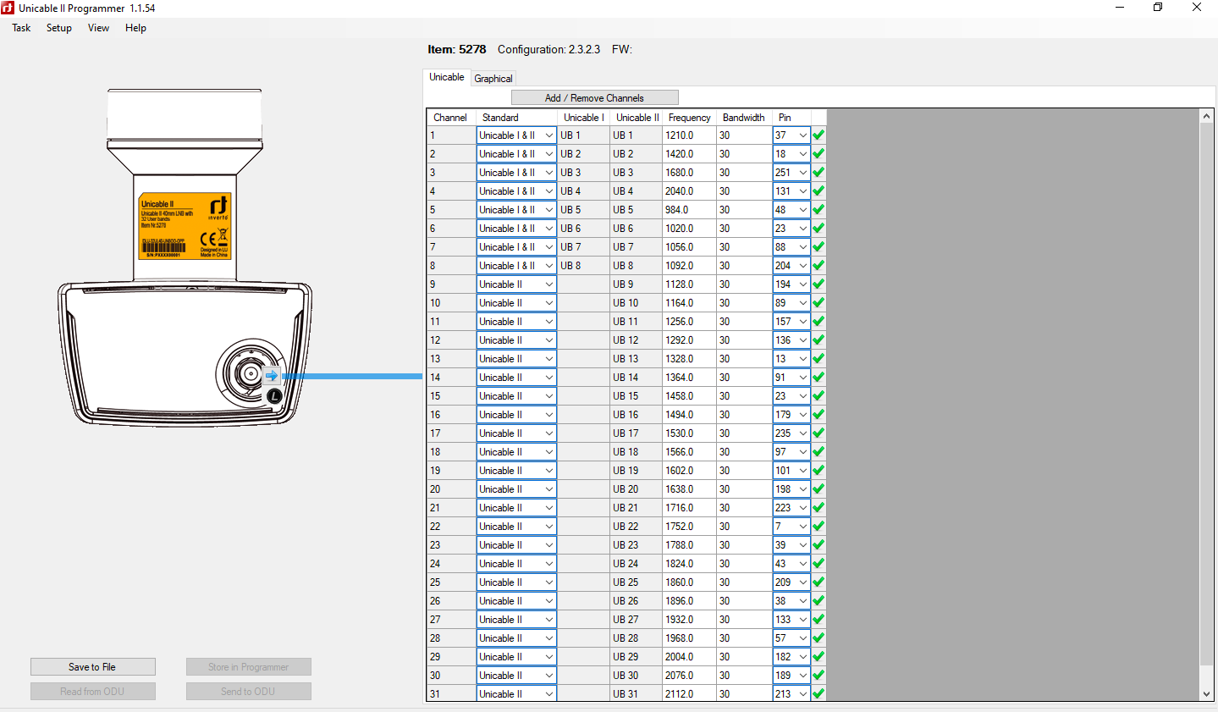Viewport: 1218px width, 712px height.
Task: Open the Task menu
Action: (21, 28)
